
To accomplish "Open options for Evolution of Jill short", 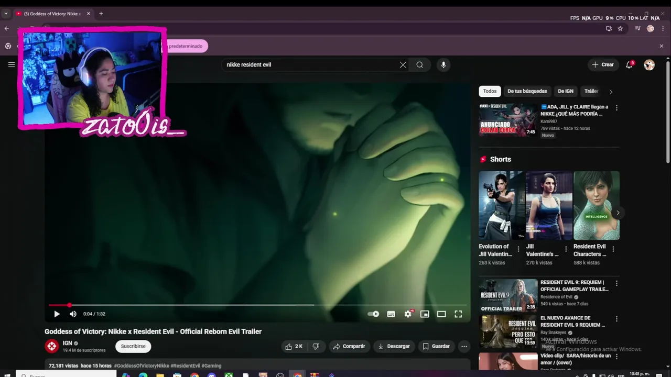I will 518,249.
